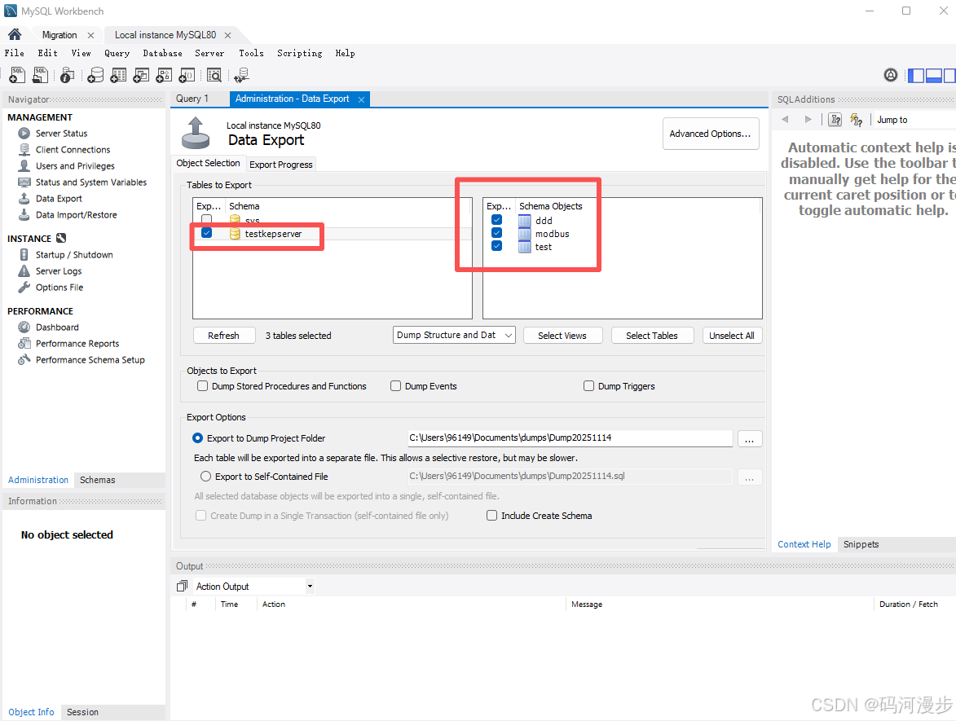Switch to the Export Progress tab
The width and height of the screenshot is (956, 721).
pos(281,165)
